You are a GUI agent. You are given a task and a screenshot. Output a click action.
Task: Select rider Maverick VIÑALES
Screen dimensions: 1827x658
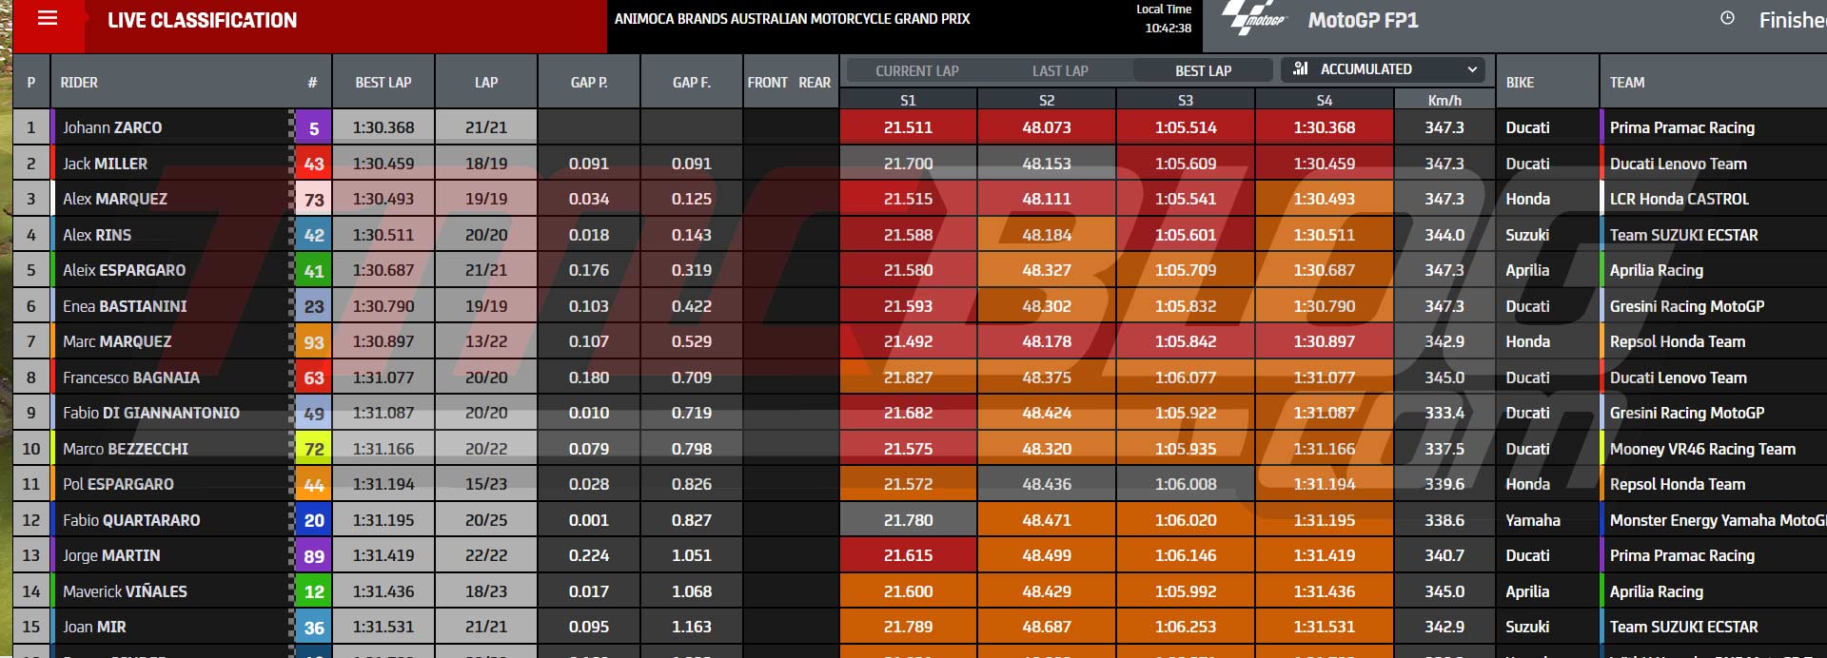[x=125, y=591]
